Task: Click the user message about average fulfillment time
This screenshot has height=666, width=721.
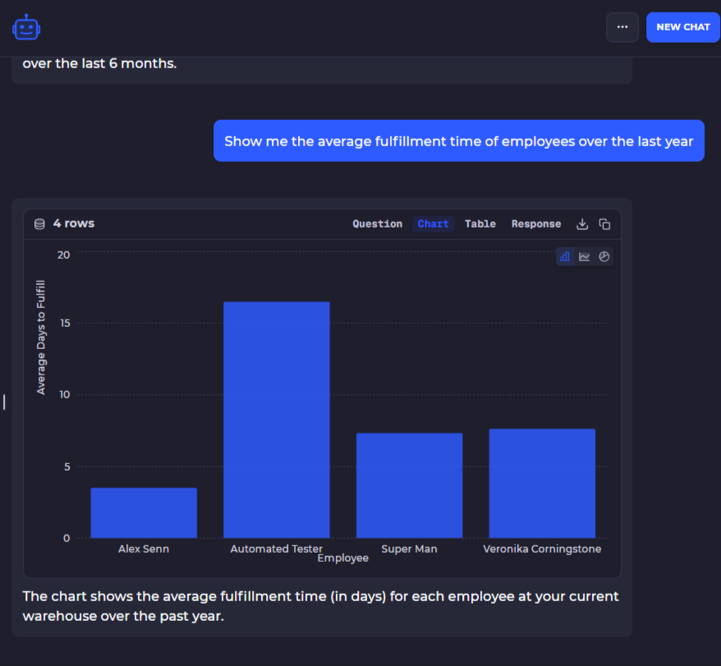Action: [459, 140]
